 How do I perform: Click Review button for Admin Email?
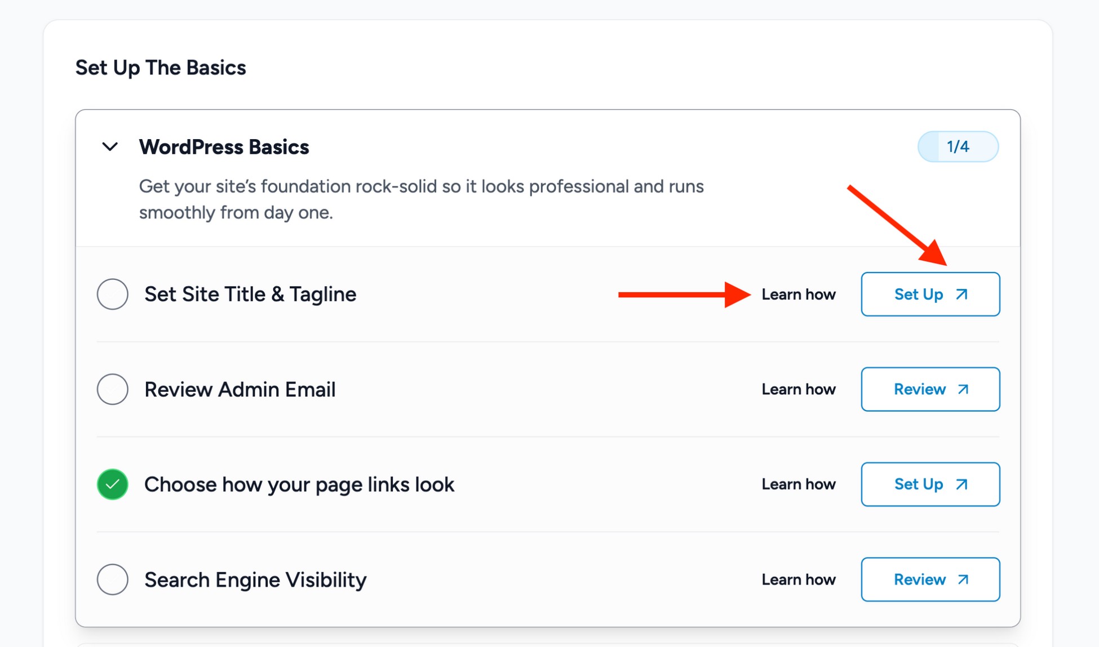click(x=930, y=390)
